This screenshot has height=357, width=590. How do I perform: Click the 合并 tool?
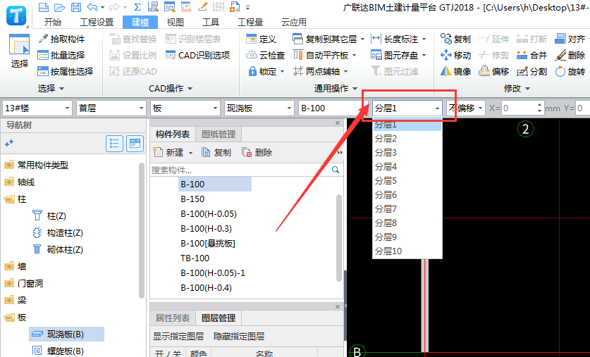click(x=532, y=55)
